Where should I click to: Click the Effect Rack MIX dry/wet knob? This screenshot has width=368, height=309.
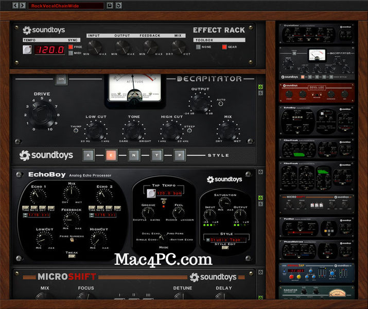[179, 47]
